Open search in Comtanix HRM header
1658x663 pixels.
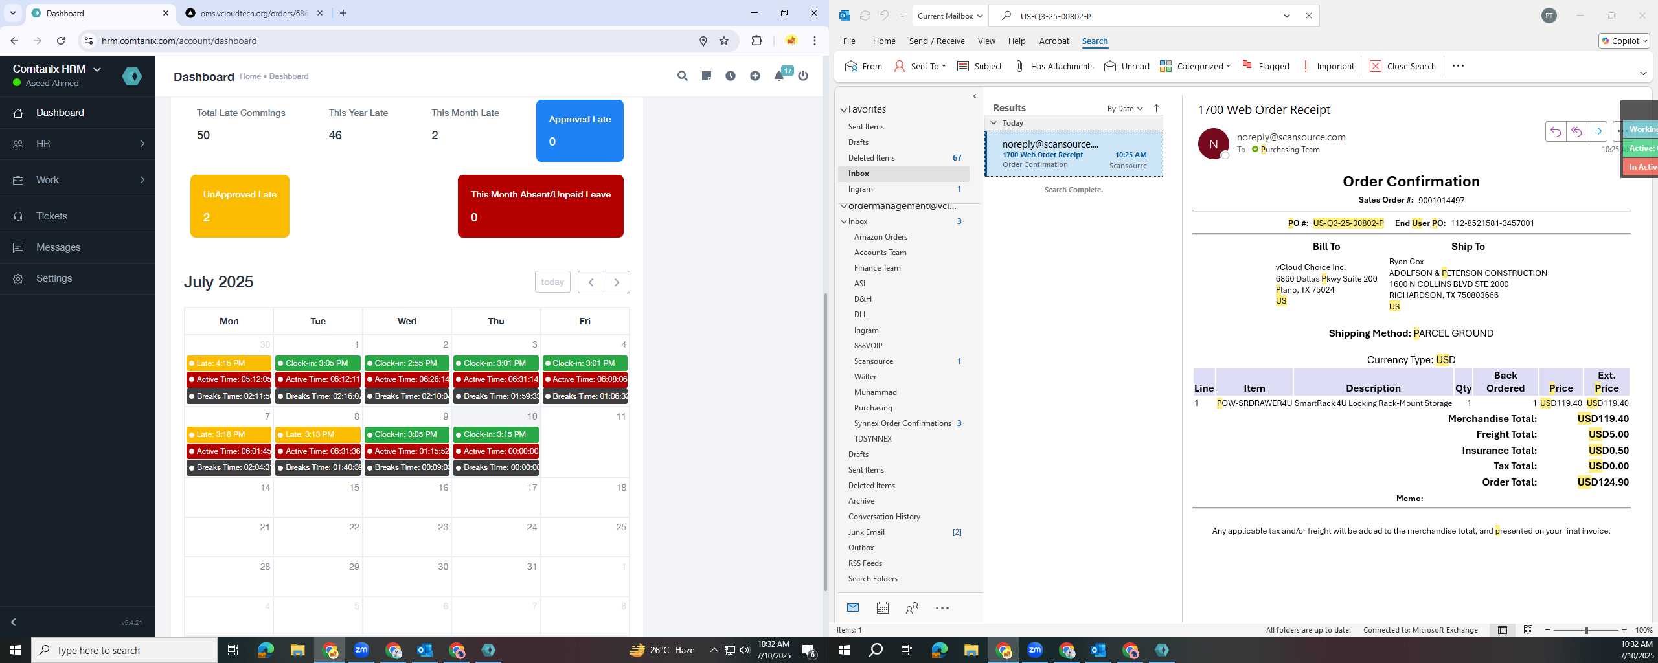point(682,76)
